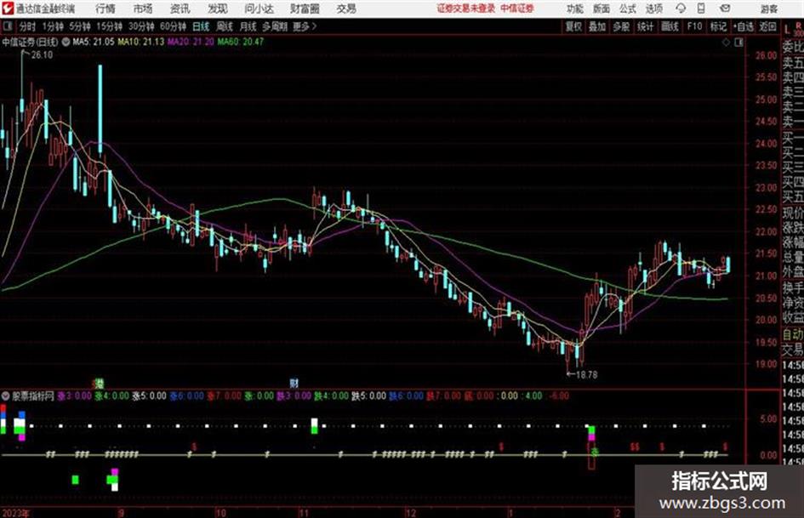Click the mobile phone icon
804x518 pixels.
tap(701, 9)
